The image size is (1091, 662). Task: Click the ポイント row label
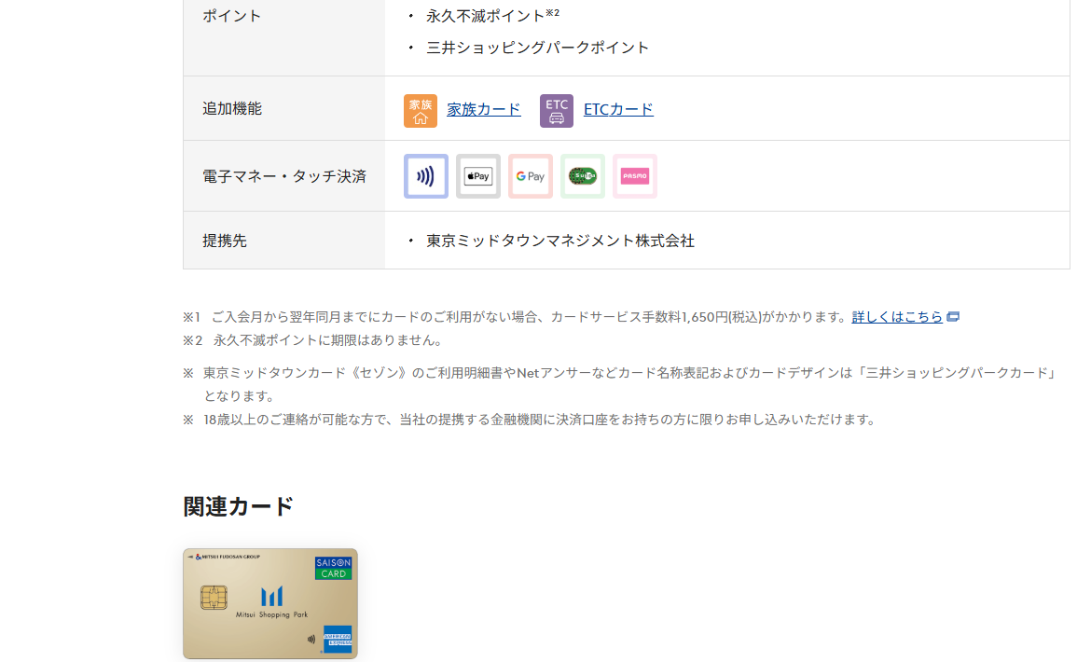point(232,16)
